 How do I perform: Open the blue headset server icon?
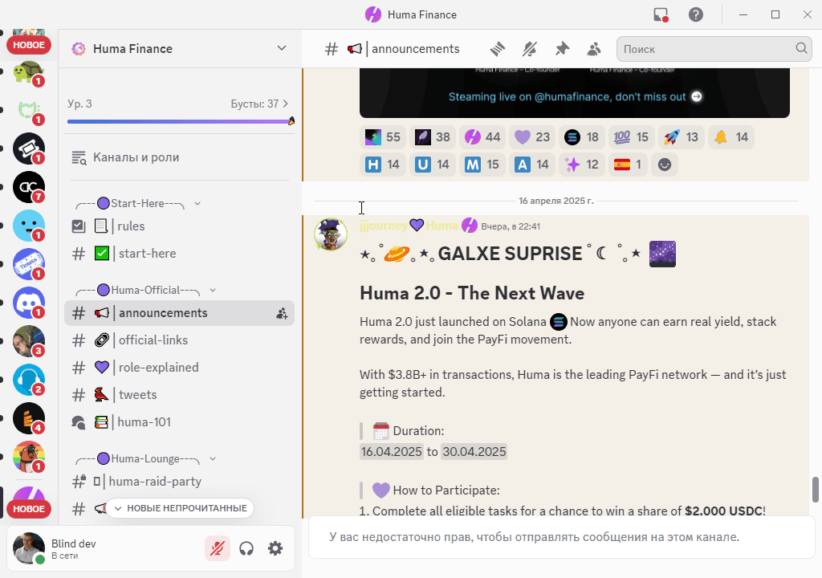[28, 380]
